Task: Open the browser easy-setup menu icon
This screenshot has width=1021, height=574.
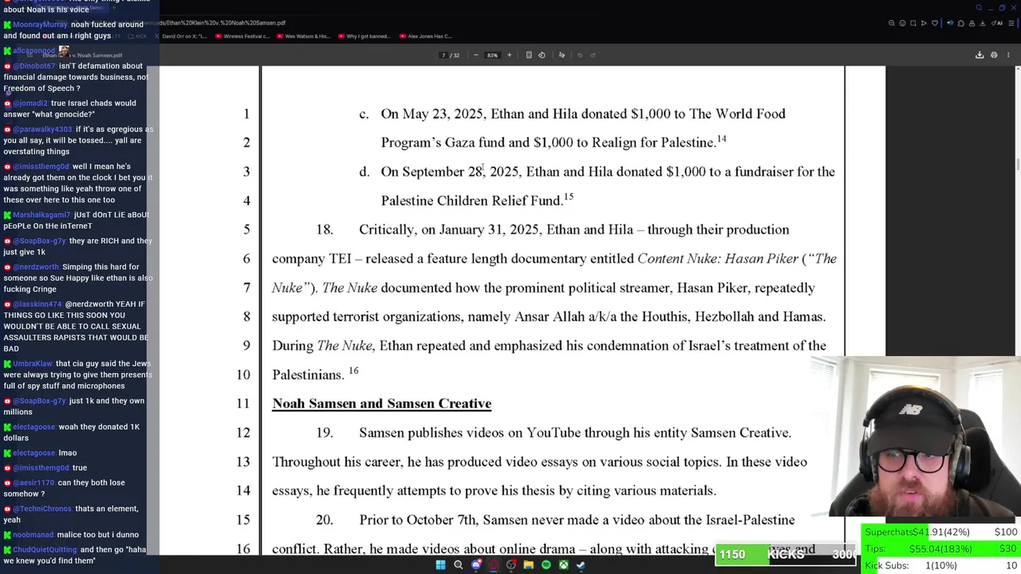Action: (1011, 23)
